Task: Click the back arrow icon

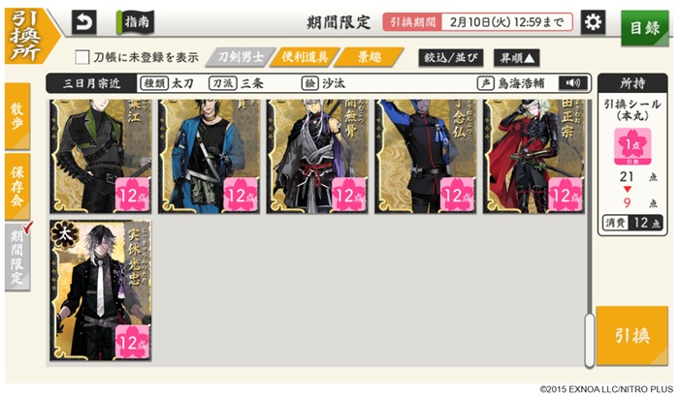Action: pyautogui.click(x=84, y=22)
